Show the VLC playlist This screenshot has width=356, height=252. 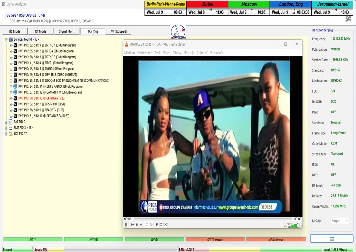coord(157,225)
